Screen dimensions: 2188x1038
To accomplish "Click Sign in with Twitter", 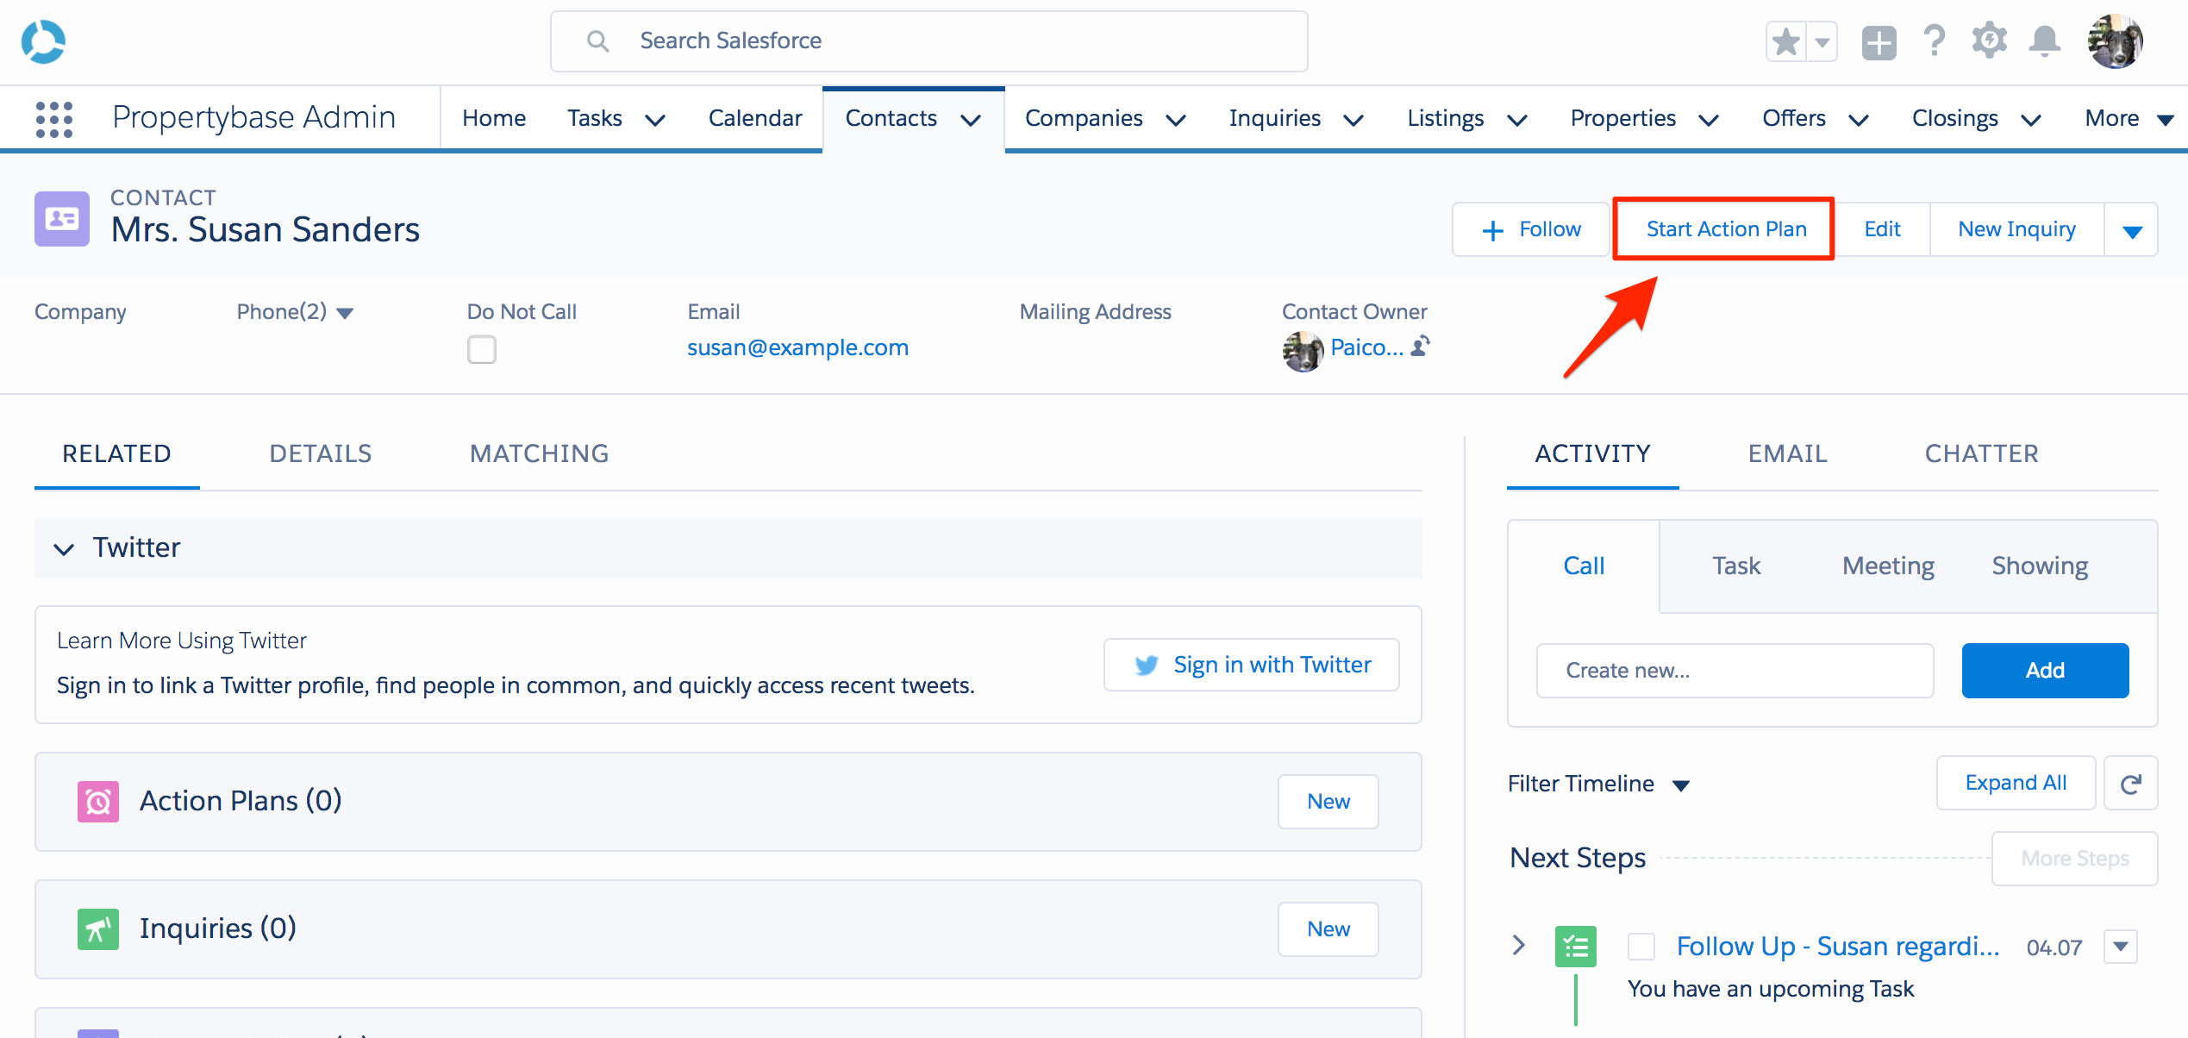I will [1252, 665].
